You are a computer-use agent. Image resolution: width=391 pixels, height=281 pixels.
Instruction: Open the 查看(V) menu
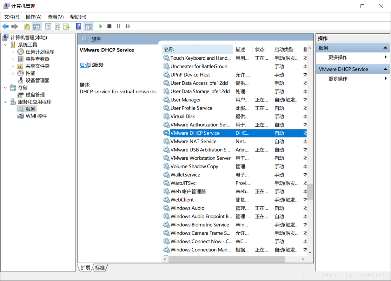pyautogui.click(x=56, y=17)
